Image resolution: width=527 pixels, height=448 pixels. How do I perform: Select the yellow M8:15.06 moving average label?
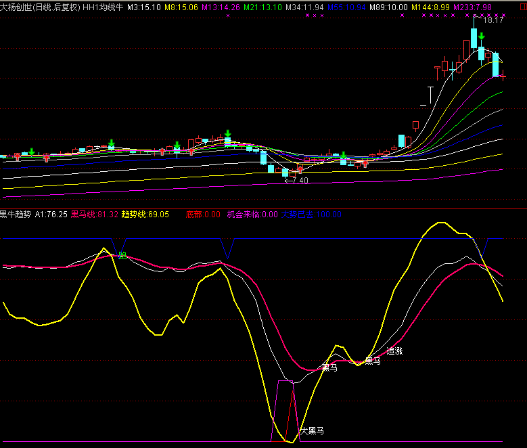(x=181, y=7)
